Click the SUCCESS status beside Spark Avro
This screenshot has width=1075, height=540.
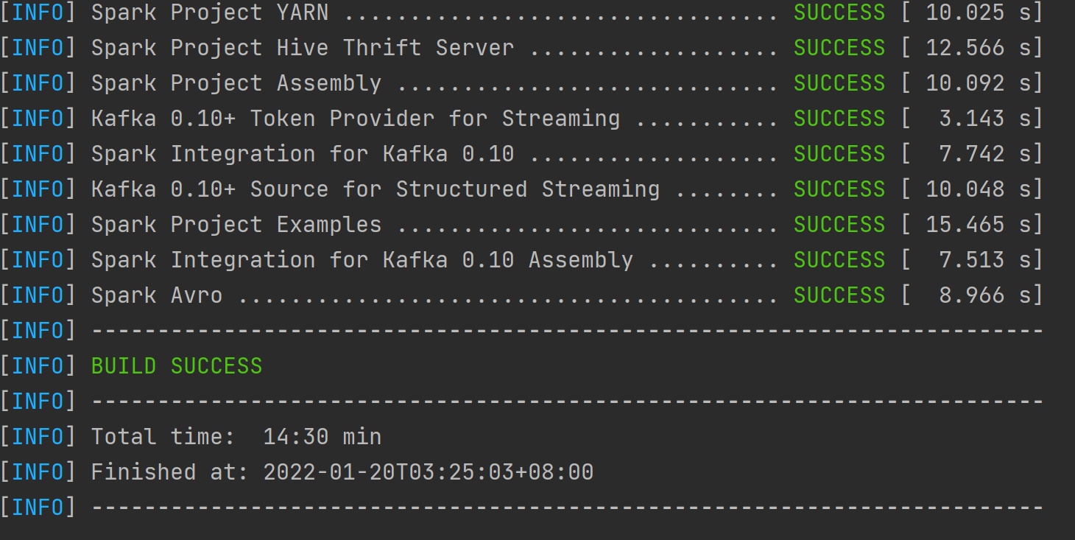[839, 295]
